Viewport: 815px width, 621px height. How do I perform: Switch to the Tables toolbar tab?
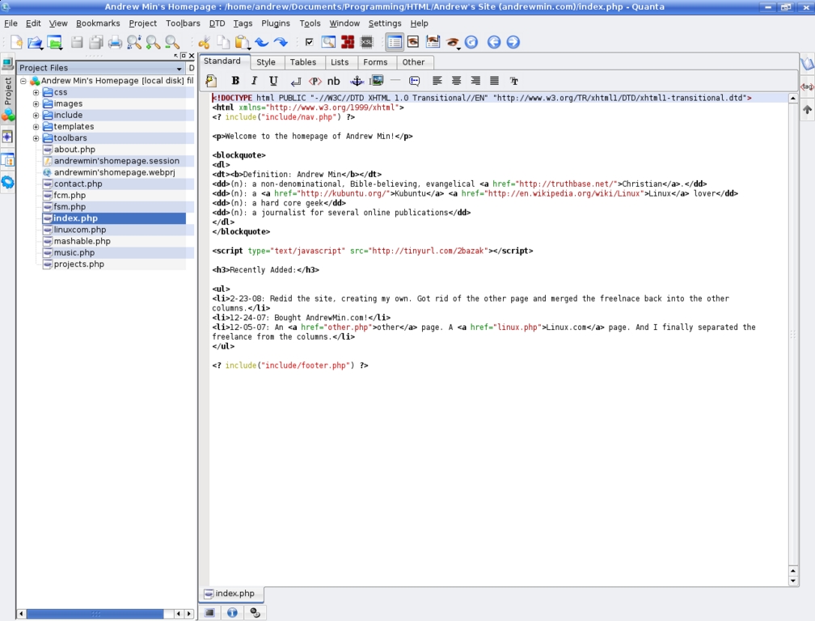coord(303,62)
